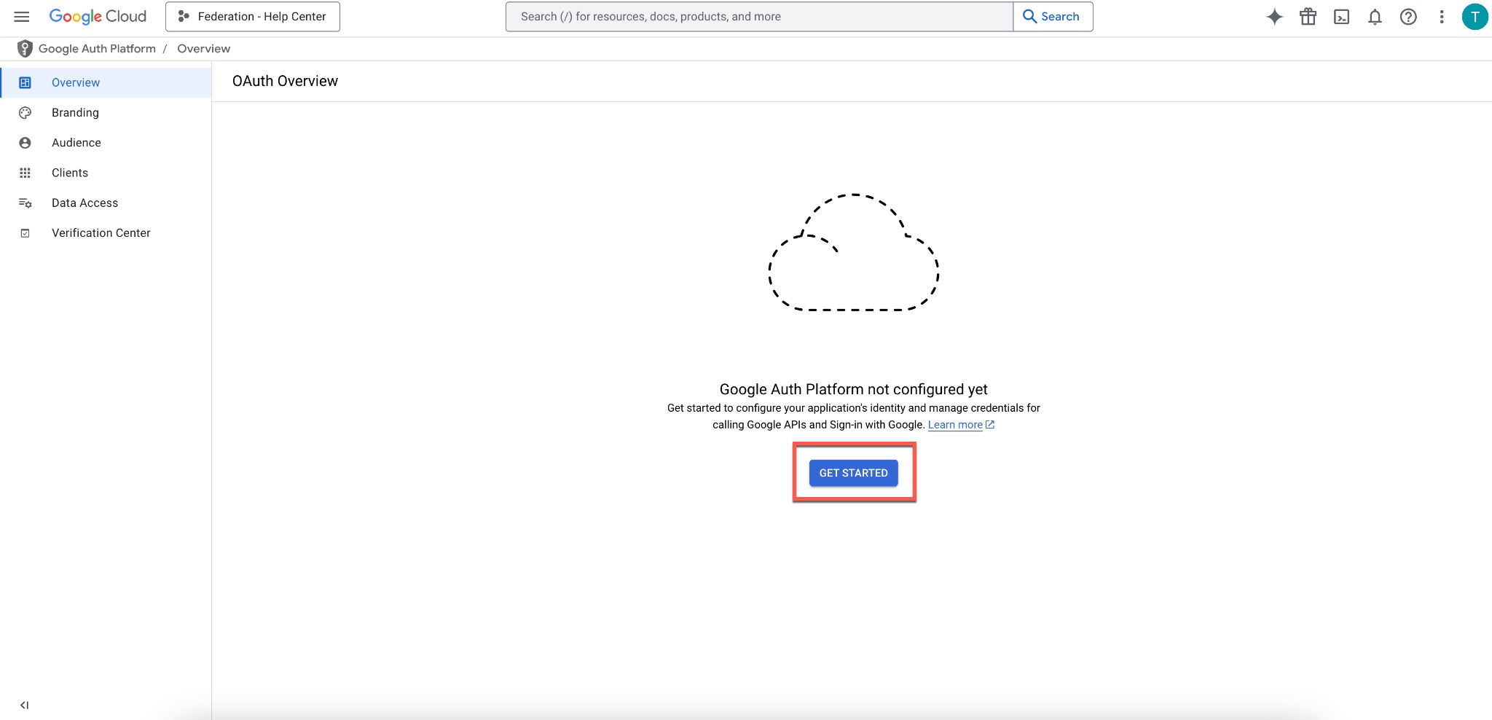View notifications
Viewport: 1492px width, 720px height.
coord(1375,16)
